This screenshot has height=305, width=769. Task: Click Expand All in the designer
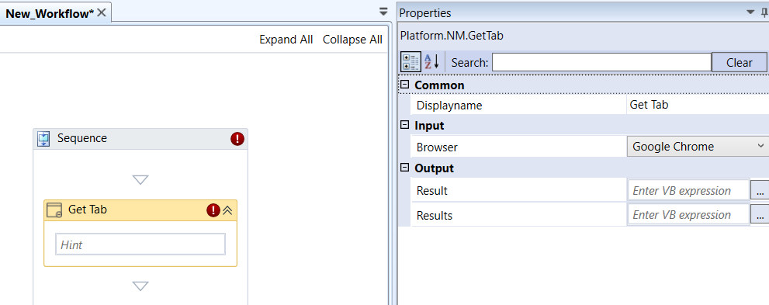pyautogui.click(x=286, y=40)
